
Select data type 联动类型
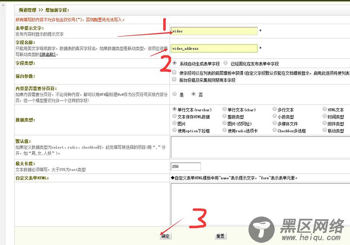coord(325,130)
